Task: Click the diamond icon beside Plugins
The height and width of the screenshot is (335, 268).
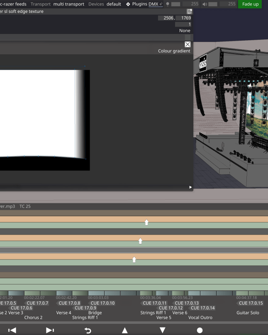Action: pyautogui.click(x=128, y=4)
